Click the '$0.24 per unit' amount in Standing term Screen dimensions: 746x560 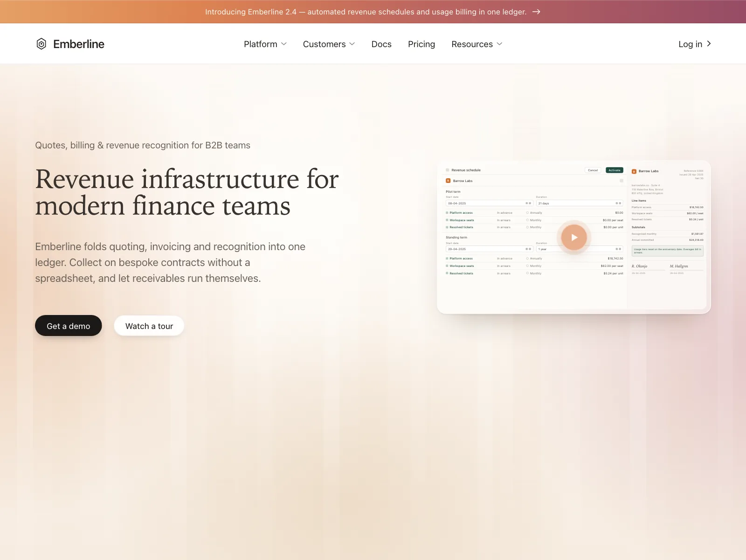[613, 273]
